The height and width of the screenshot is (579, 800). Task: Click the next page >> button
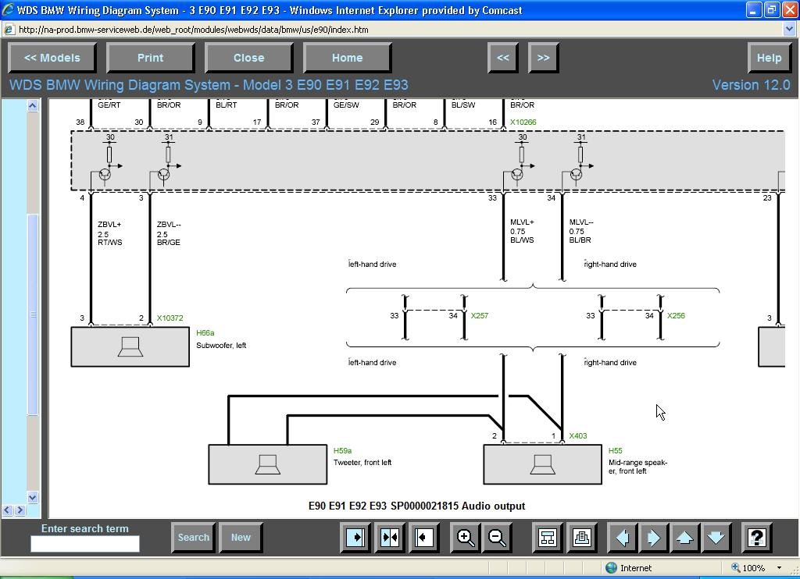tap(544, 58)
